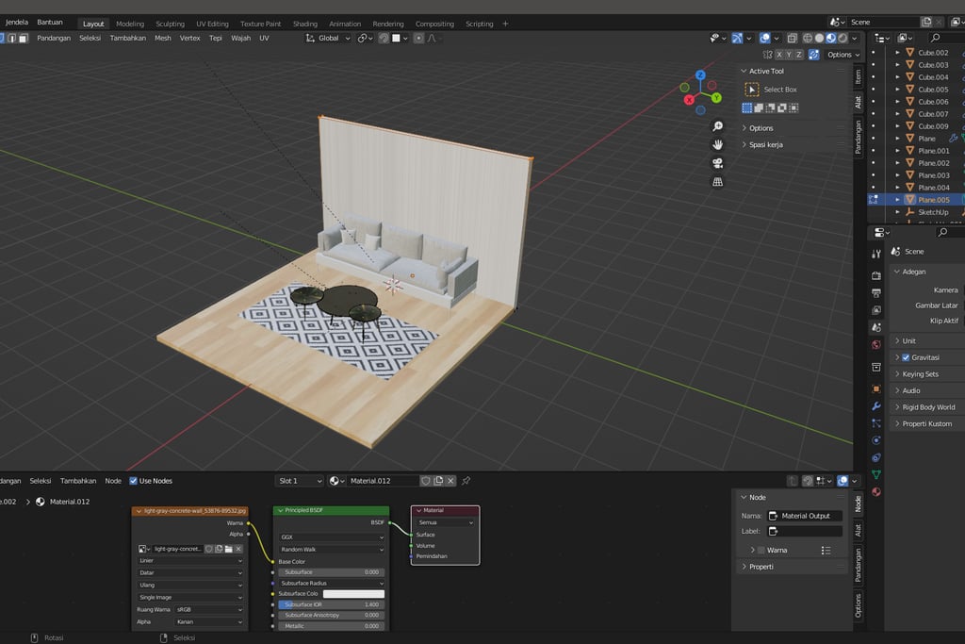Open the Mesh menu in viewport header
The width and height of the screenshot is (965, 644).
pos(162,38)
